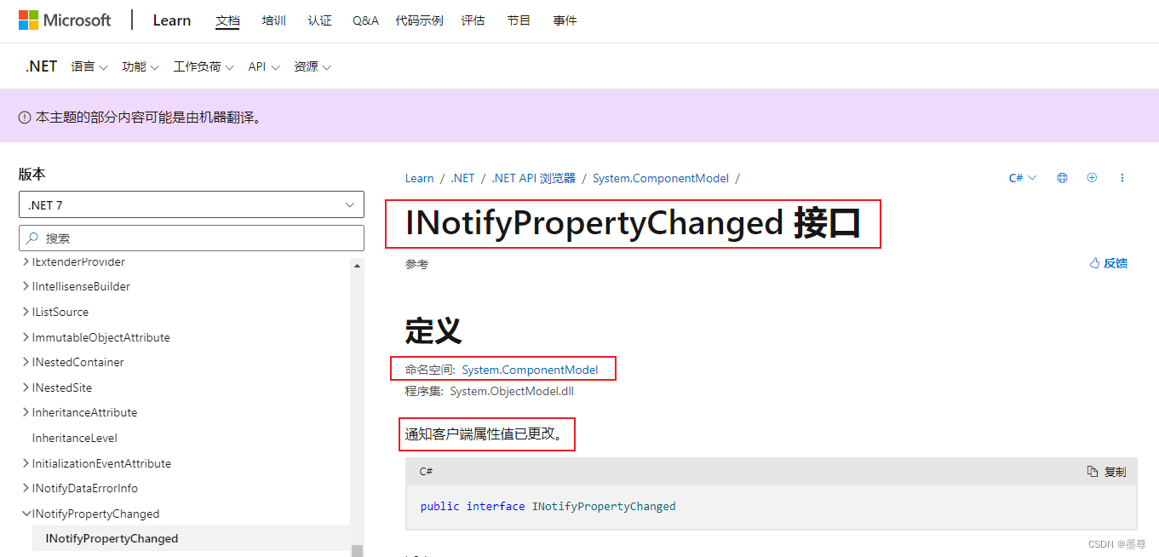Open the Q&A menu item

364,20
